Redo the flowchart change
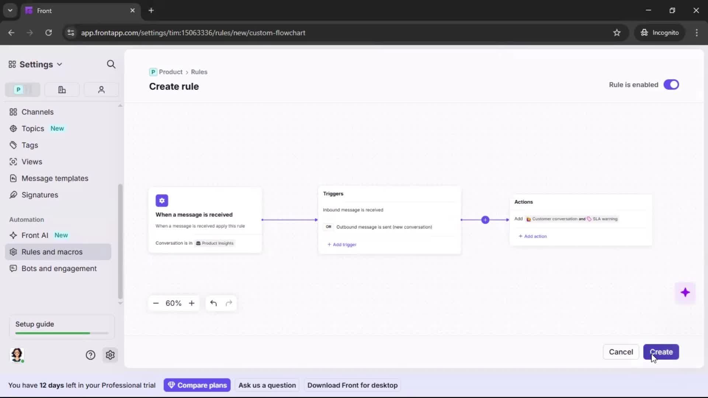 [x=229, y=303]
